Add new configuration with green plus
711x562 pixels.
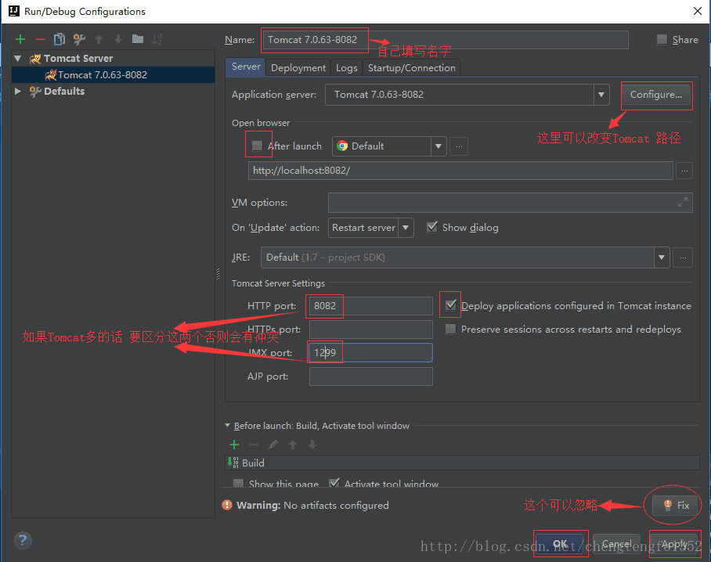pyautogui.click(x=20, y=39)
